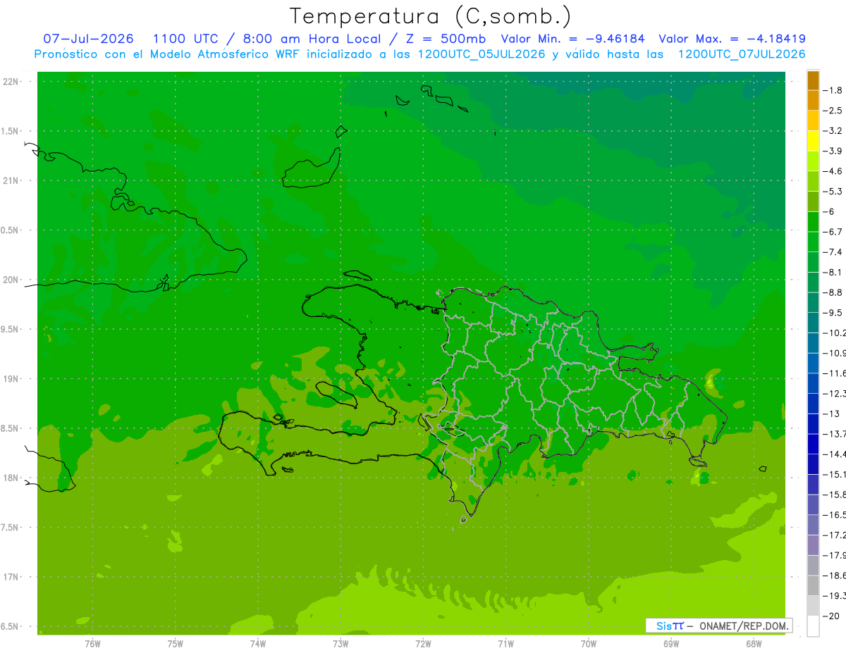Select the yellow swatch between -3.2 and -3.9

tap(813, 141)
